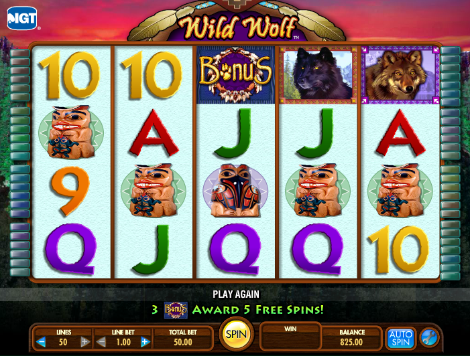Click the orange 9 symbol
Viewport: 470px width, 356px height.
coord(70,191)
